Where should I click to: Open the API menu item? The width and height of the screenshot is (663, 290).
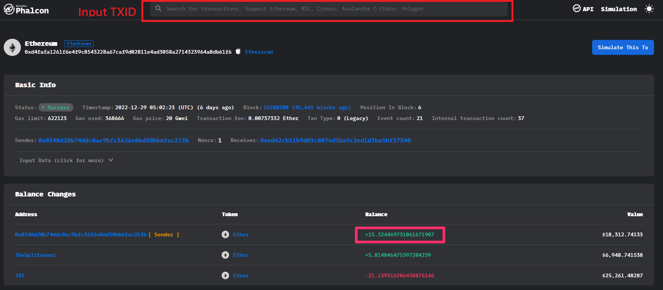[x=588, y=9]
